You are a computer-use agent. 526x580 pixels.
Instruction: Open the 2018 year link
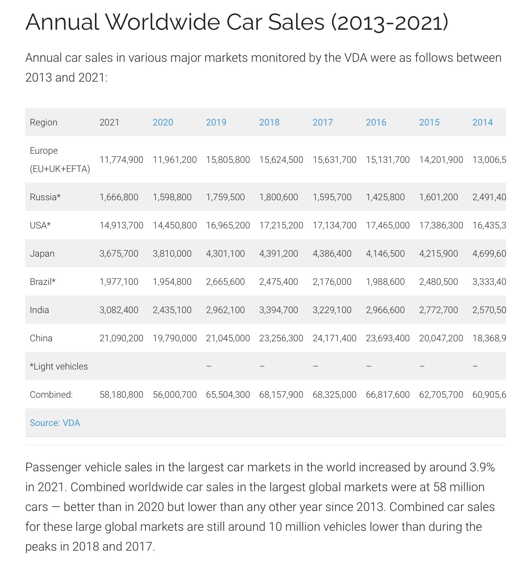[269, 122]
